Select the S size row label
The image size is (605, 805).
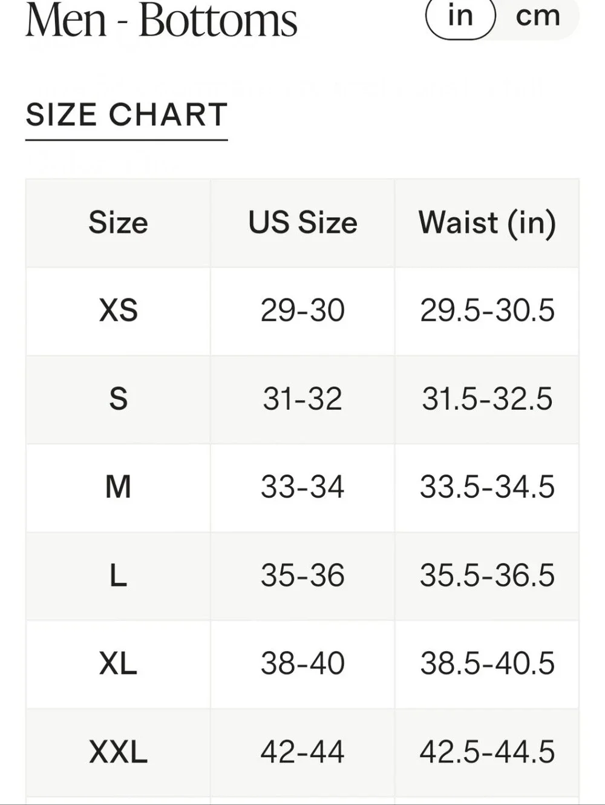click(x=118, y=399)
